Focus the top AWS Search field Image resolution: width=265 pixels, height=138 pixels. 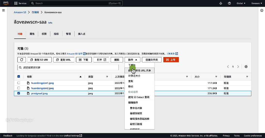click(76, 3)
